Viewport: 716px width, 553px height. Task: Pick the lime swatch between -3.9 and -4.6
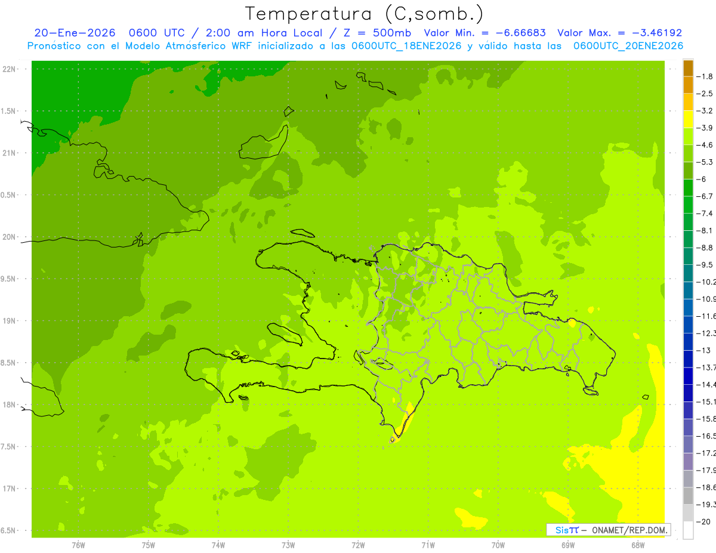point(688,137)
